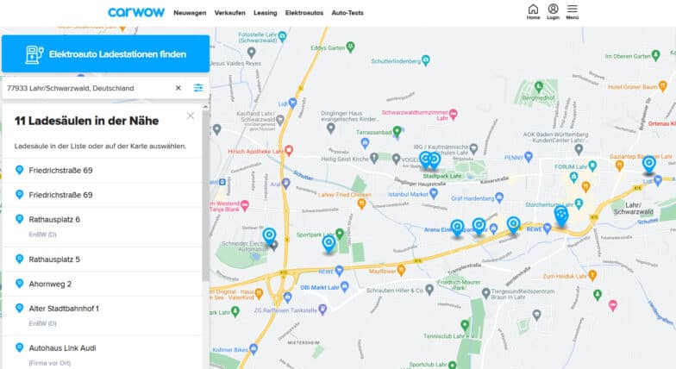676x369 pixels.
Task: Click Lahrer Fried Chicken marker
Action: (x=362, y=204)
